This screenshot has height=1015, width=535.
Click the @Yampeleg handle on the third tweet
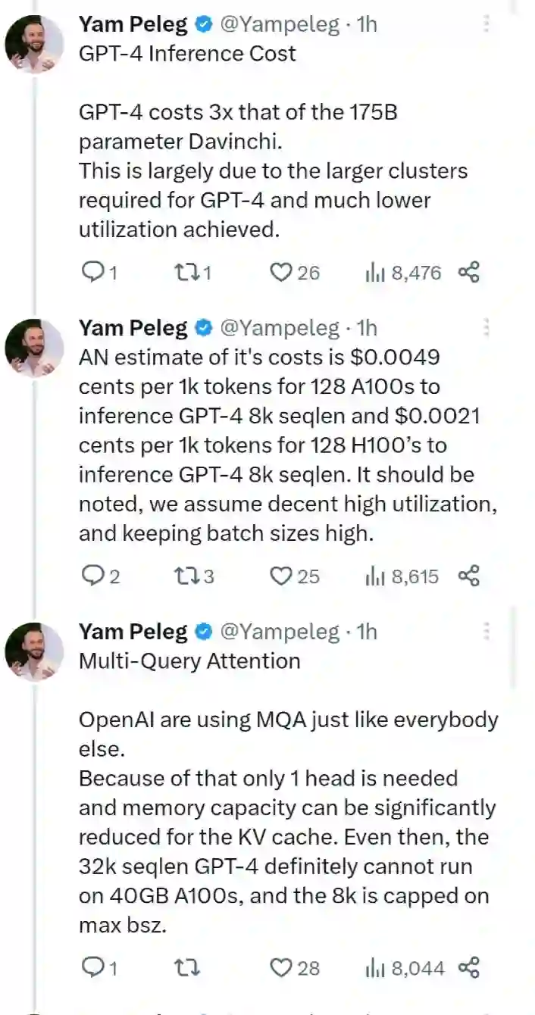pyautogui.click(x=279, y=632)
